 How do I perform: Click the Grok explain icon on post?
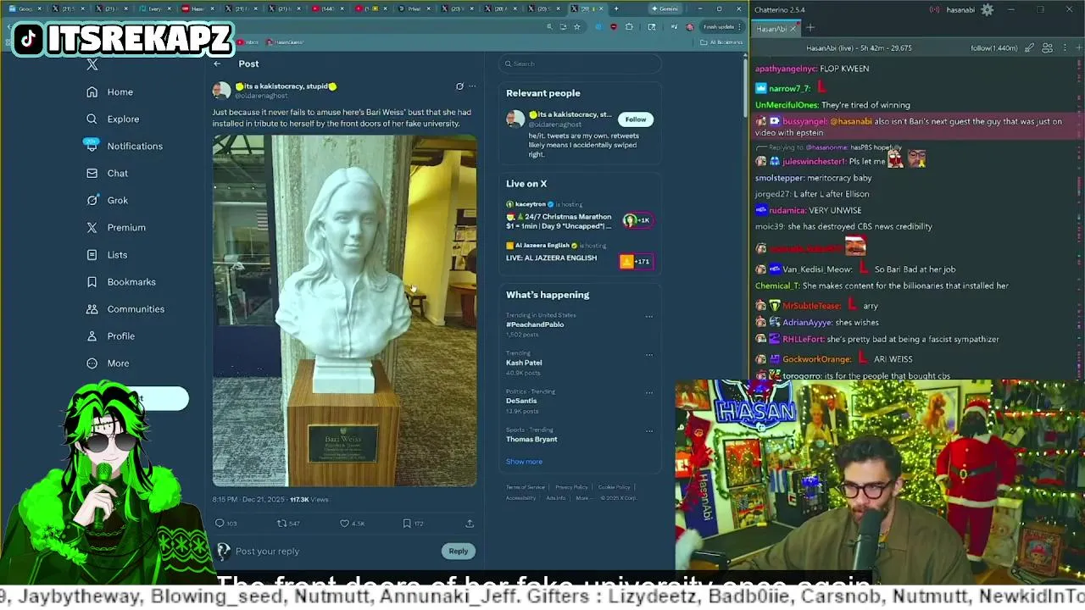point(459,86)
